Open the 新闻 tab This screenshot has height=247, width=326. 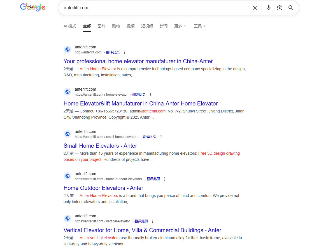coord(164,26)
